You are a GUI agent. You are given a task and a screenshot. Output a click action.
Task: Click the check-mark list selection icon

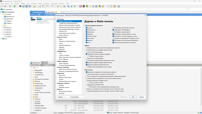pos(64,6)
